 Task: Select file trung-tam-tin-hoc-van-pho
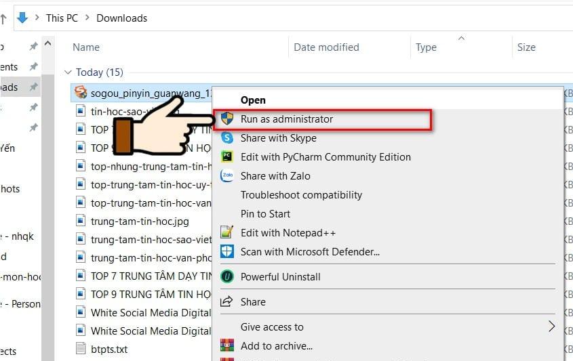tap(151, 257)
